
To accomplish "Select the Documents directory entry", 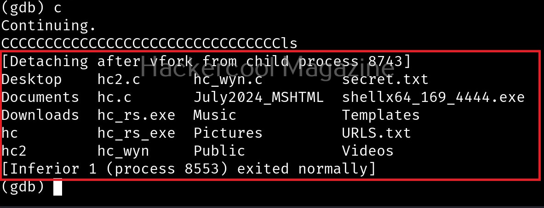I will point(40,97).
